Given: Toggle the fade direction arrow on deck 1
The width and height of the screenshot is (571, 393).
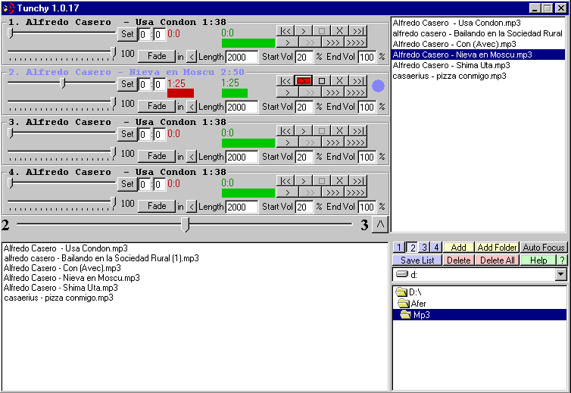Looking at the screenshot, I should click(192, 57).
